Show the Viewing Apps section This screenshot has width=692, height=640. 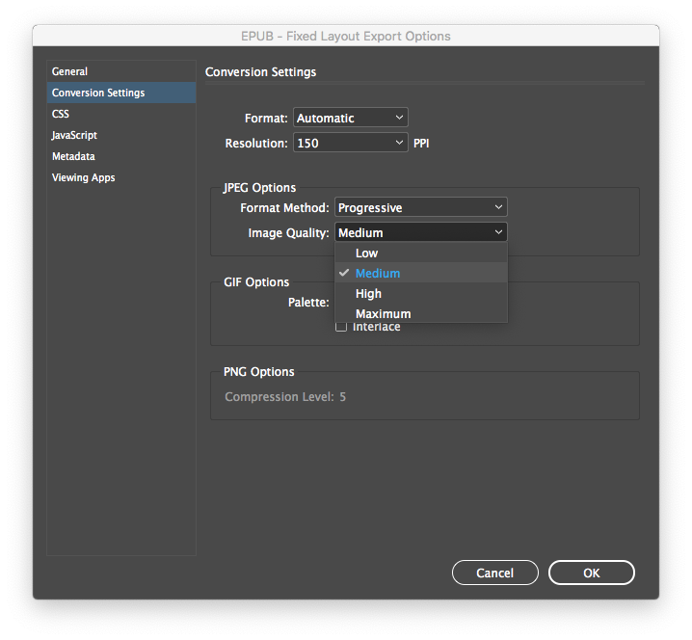tap(83, 177)
